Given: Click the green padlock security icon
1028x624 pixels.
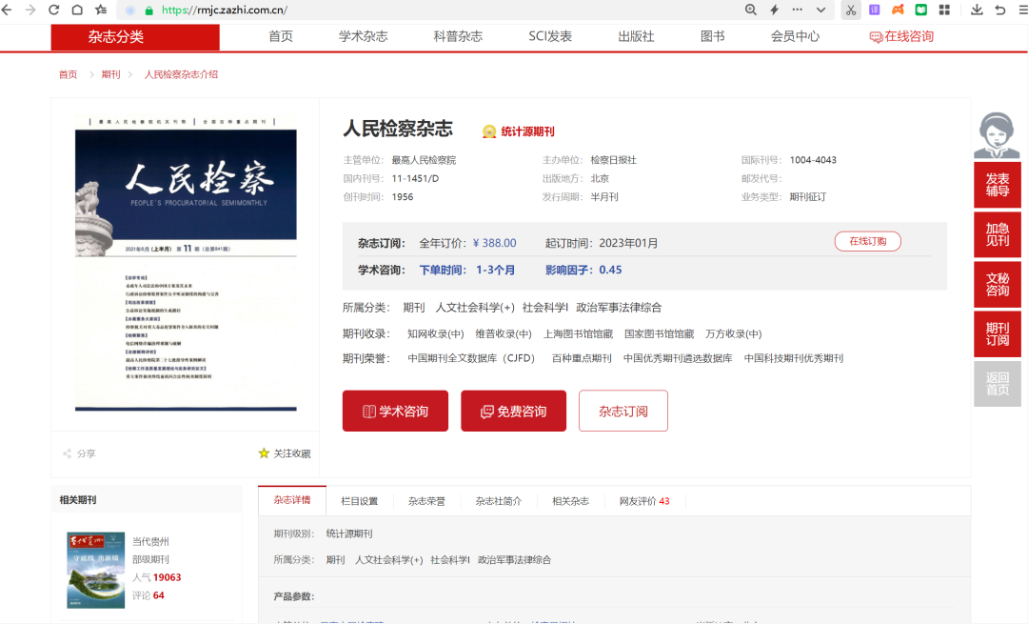Looking at the screenshot, I should click(148, 10).
